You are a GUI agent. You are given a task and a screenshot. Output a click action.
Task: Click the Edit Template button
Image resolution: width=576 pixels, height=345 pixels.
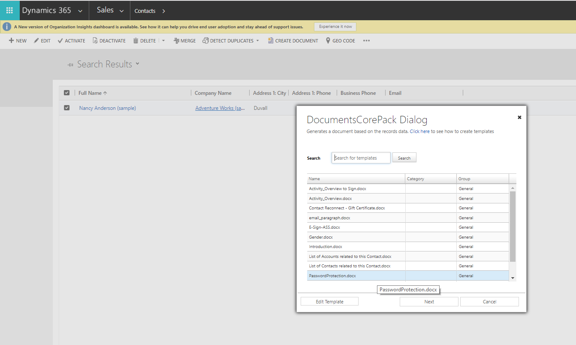pos(329,302)
